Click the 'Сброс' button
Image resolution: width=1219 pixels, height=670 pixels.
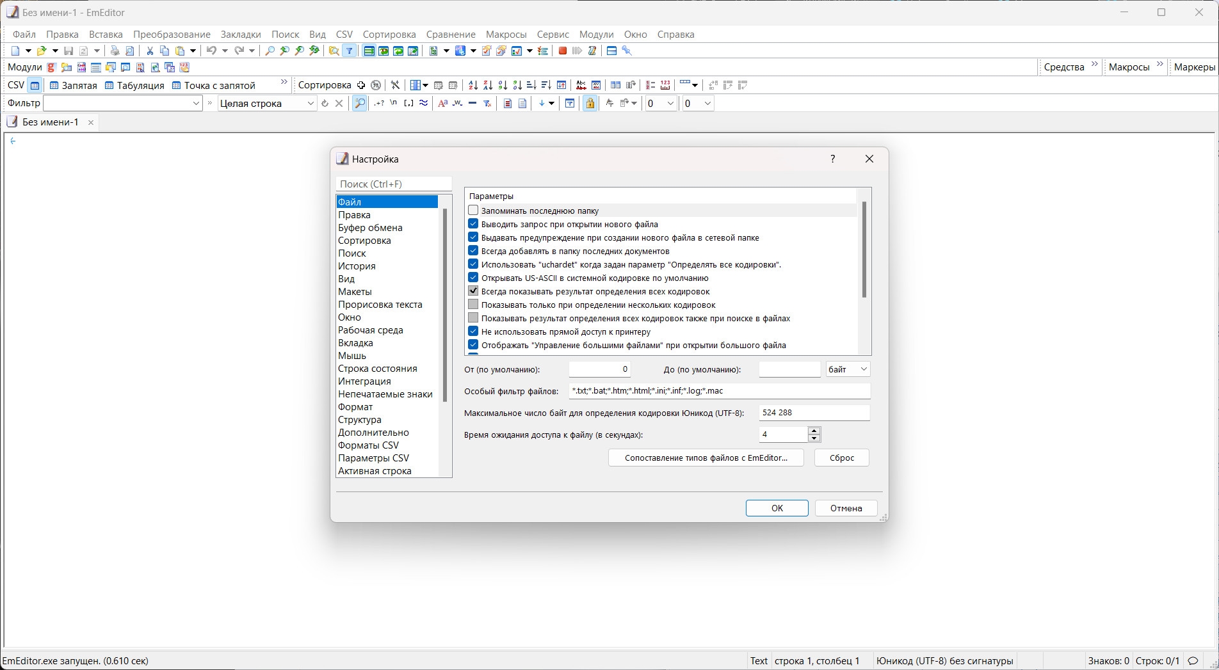pyautogui.click(x=841, y=458)
